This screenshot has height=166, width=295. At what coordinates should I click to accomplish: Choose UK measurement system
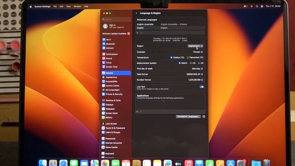point(201,63)
